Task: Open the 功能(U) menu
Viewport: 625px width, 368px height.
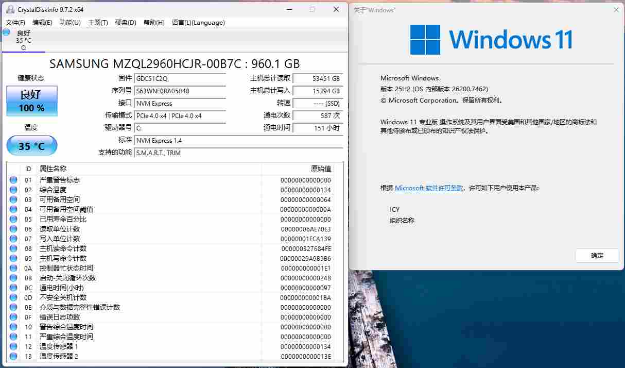Action: pos(70,23)
